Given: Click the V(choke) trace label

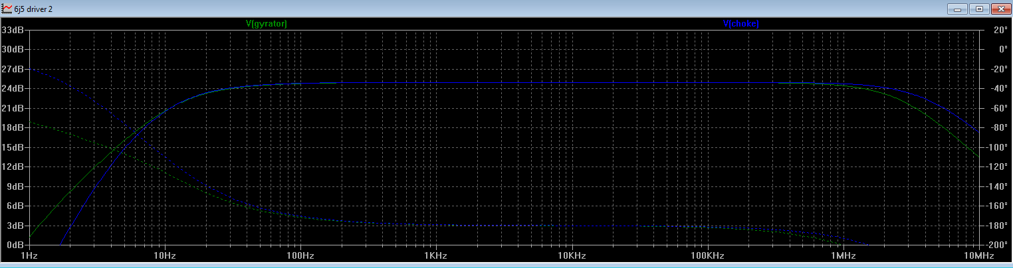Looking at the screenshot, I should [x=741, y=23].
